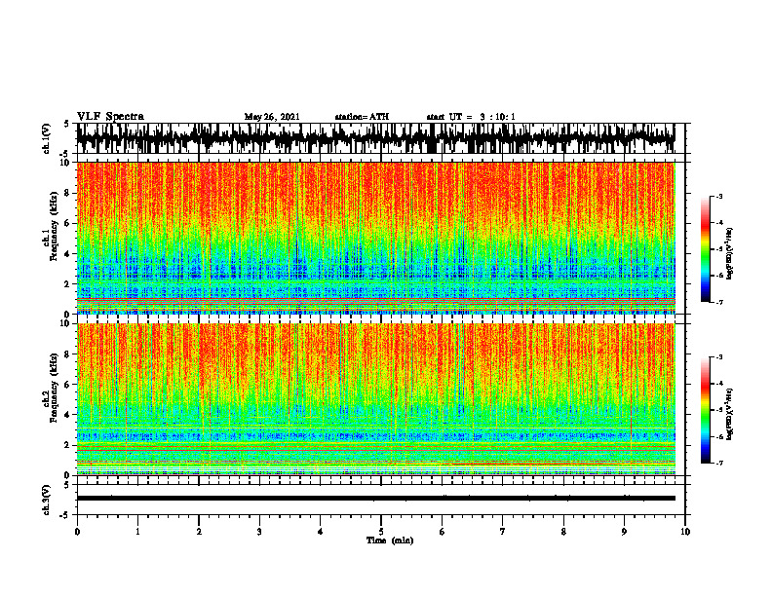Screen dimensions: 772x596
Task: Click the ch.1 spectrogram plot
Action: [376, 238]
